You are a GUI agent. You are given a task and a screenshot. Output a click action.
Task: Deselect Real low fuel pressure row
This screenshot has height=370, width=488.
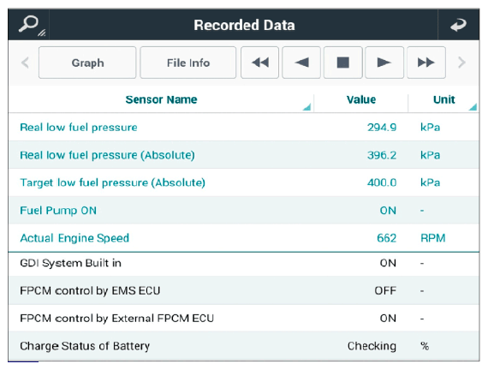coord(244,127)
